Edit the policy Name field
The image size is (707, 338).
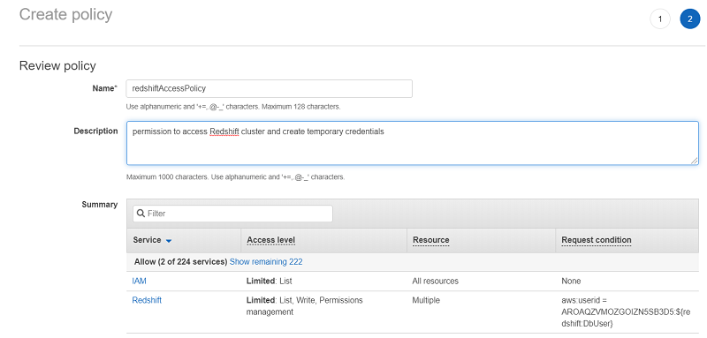[x=270, y=88]
